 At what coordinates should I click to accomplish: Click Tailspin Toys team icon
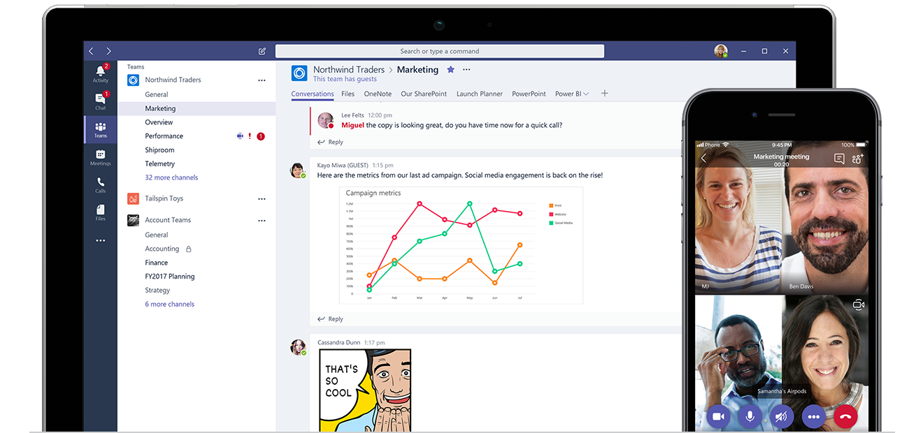[x=133, y=199]
